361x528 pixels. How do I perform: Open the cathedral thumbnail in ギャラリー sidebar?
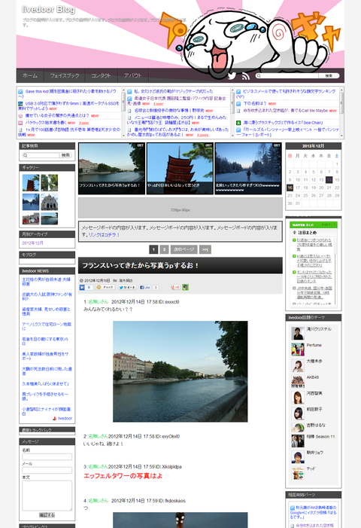click(x=50, y=202)
